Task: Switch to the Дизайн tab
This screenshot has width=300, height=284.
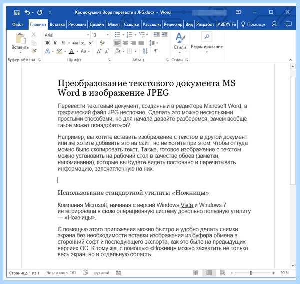Action: click(x=97, y=24)
